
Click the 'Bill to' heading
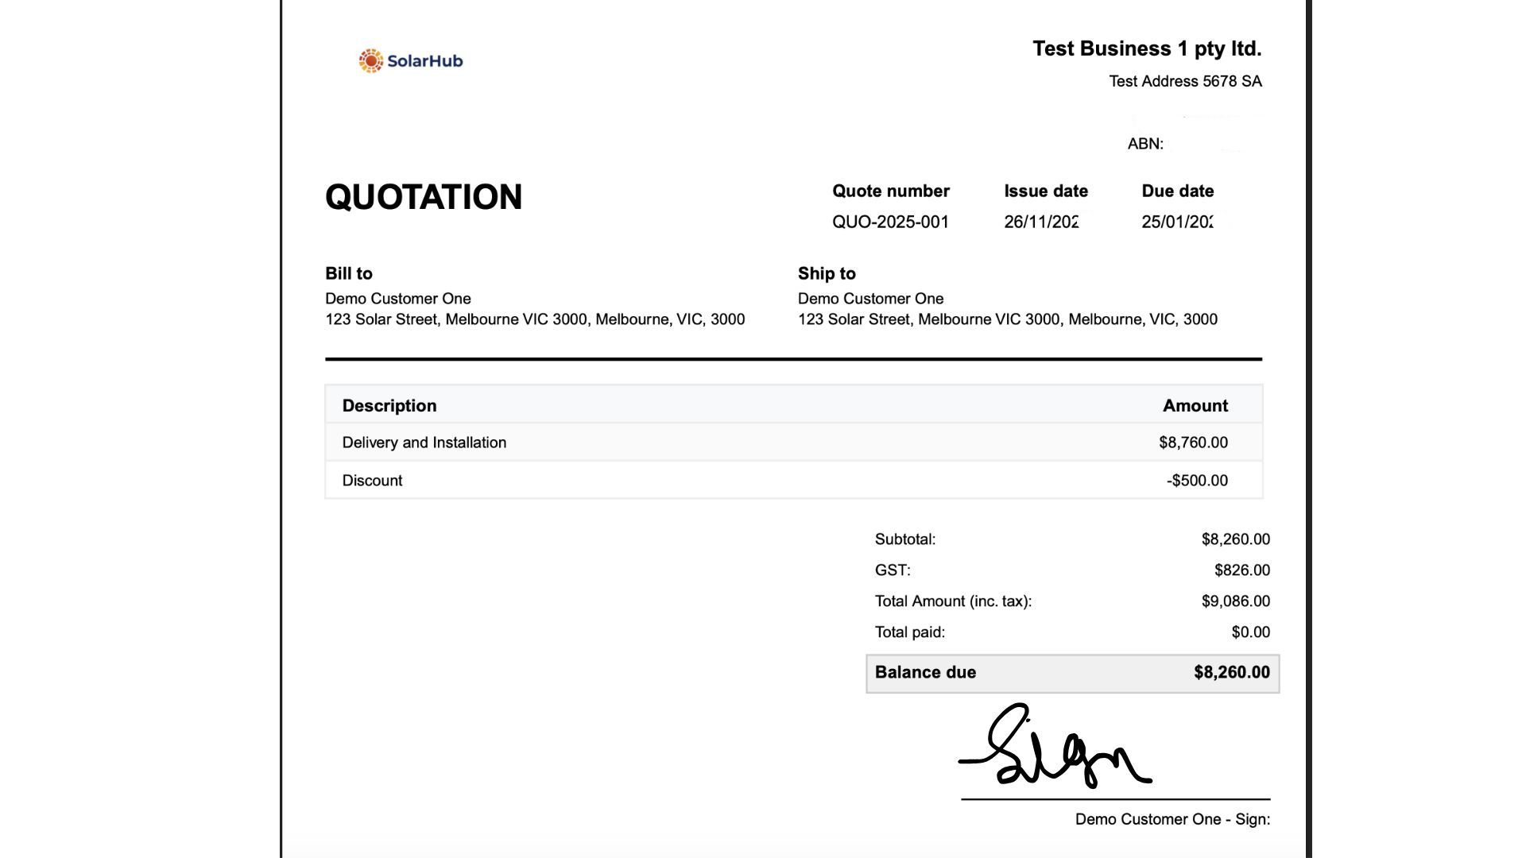point(349,274)
